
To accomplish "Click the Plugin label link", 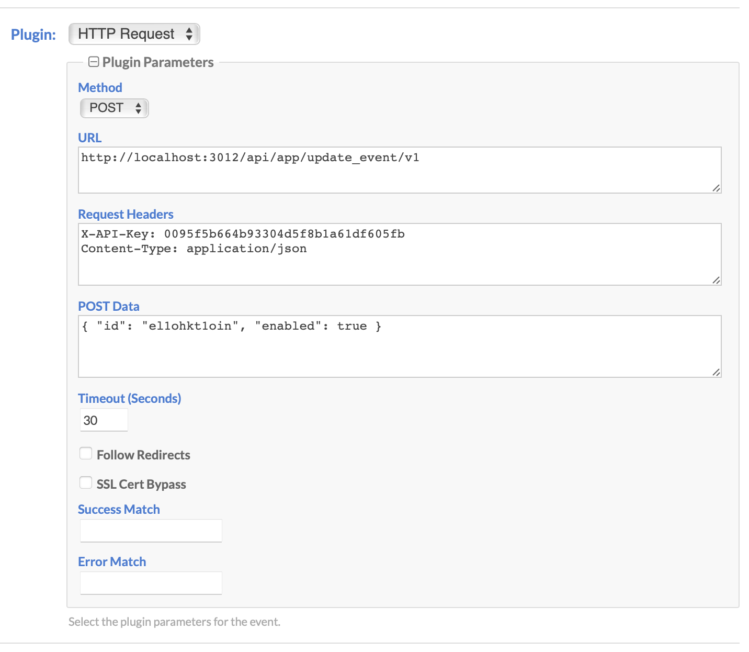I will pyautogui.click(x=33, y=35).
